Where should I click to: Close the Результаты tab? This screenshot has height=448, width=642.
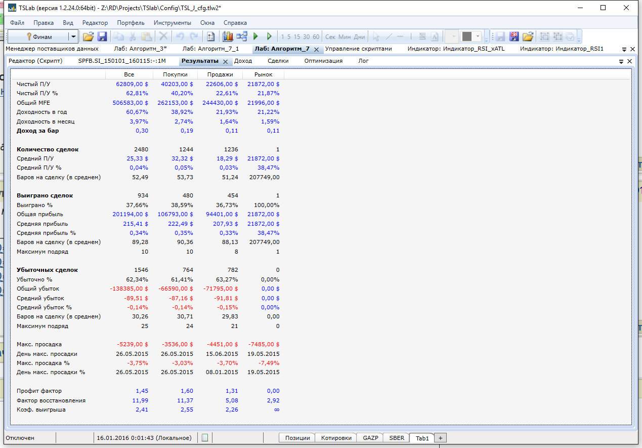(225, 61)
